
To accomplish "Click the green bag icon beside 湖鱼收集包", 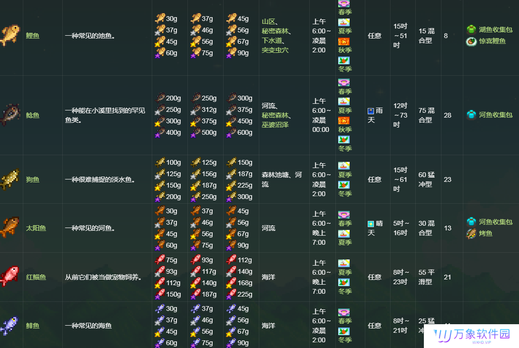I will pos(471,30).
